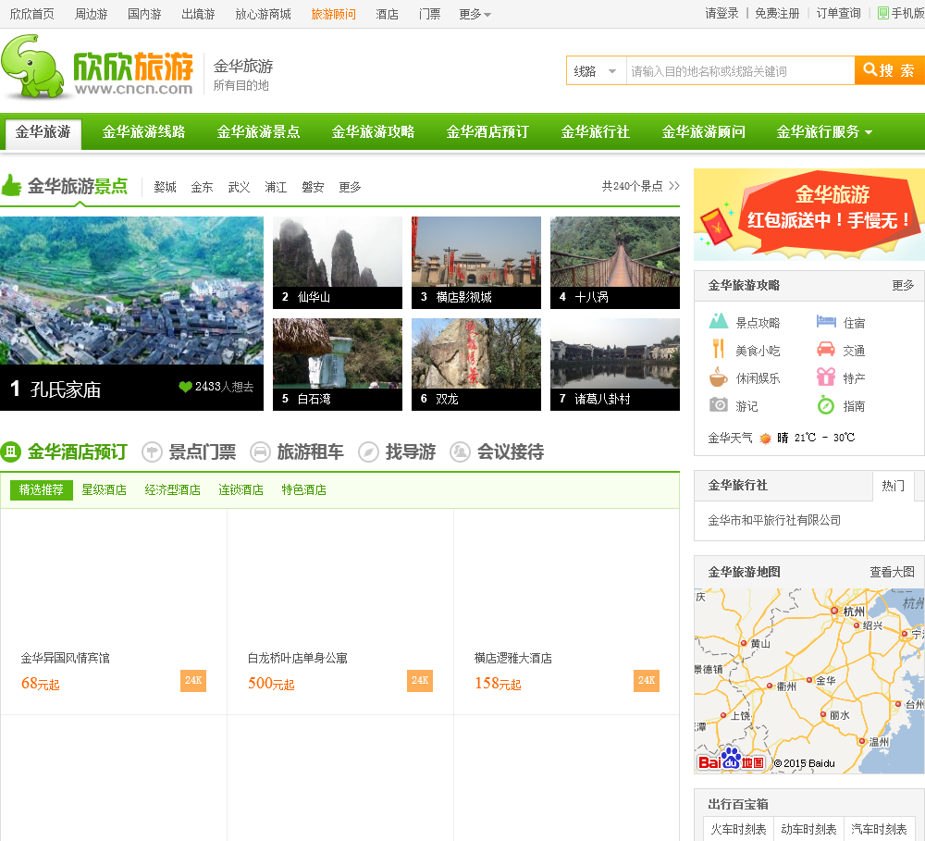Click the double arrow after 共240个景点
This screenshot has height=841, width=925.
(x=674, y=186)
